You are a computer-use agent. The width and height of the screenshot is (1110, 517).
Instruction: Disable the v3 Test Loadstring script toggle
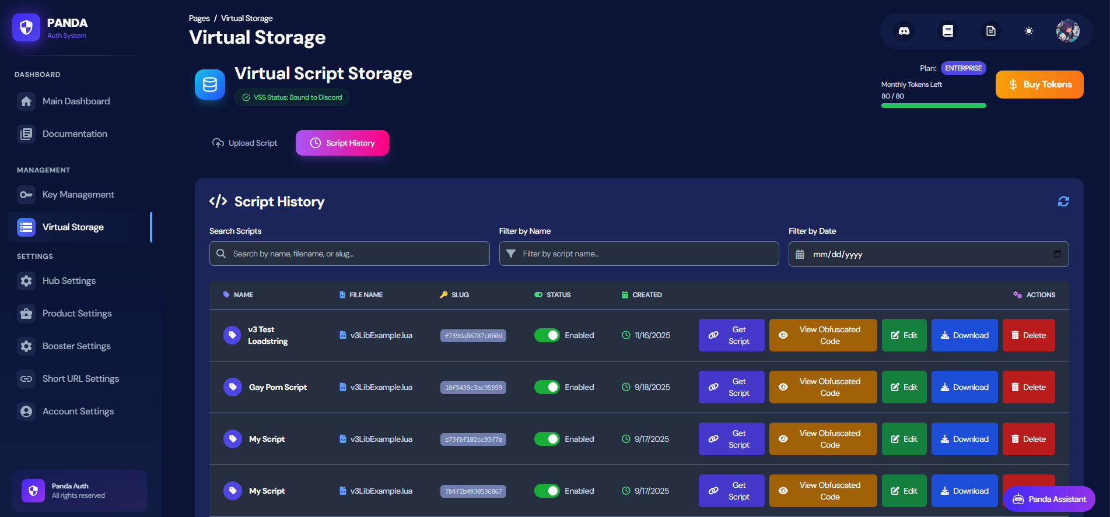click(547, 335)
